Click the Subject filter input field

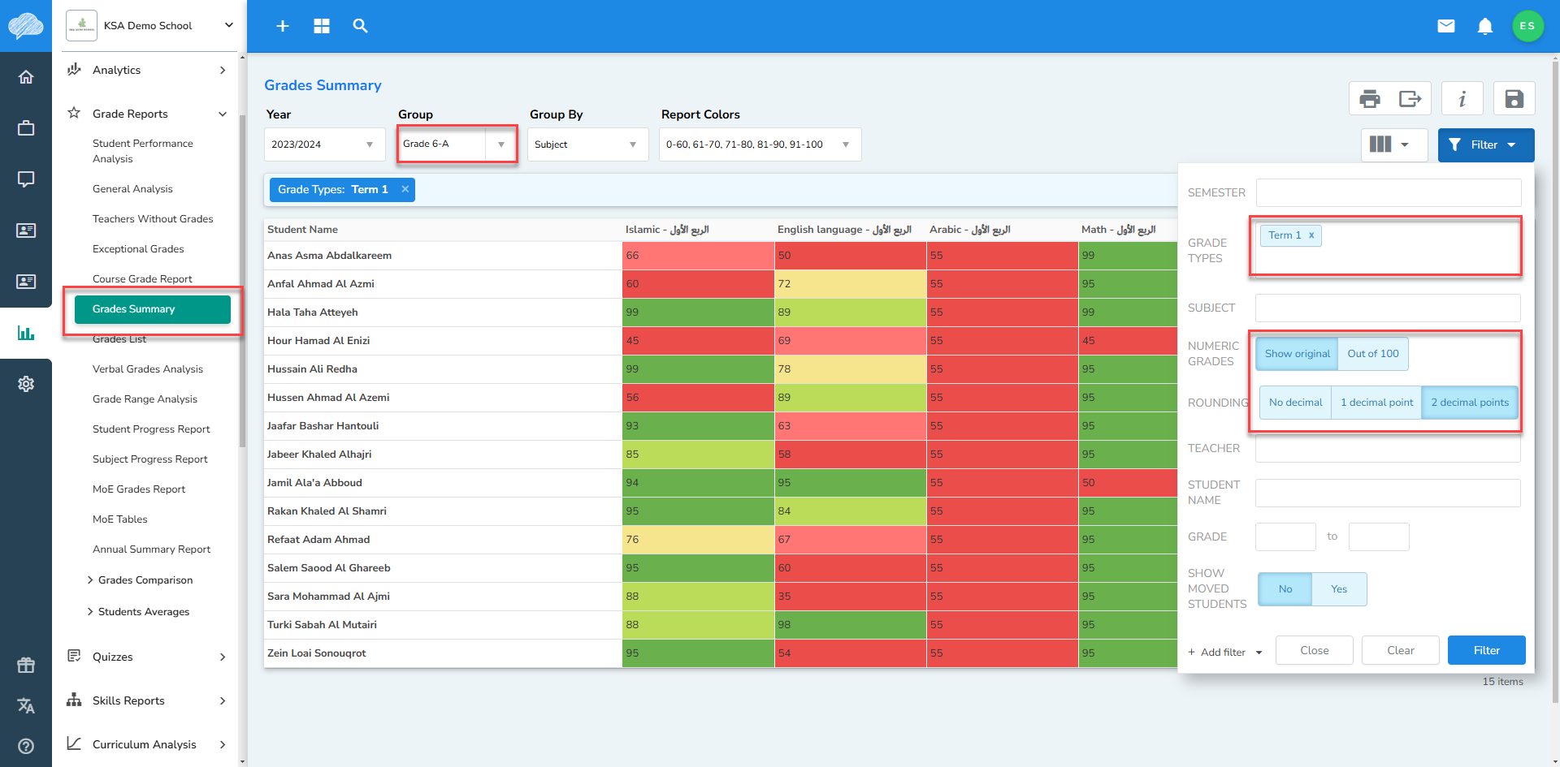point(1389,308)
